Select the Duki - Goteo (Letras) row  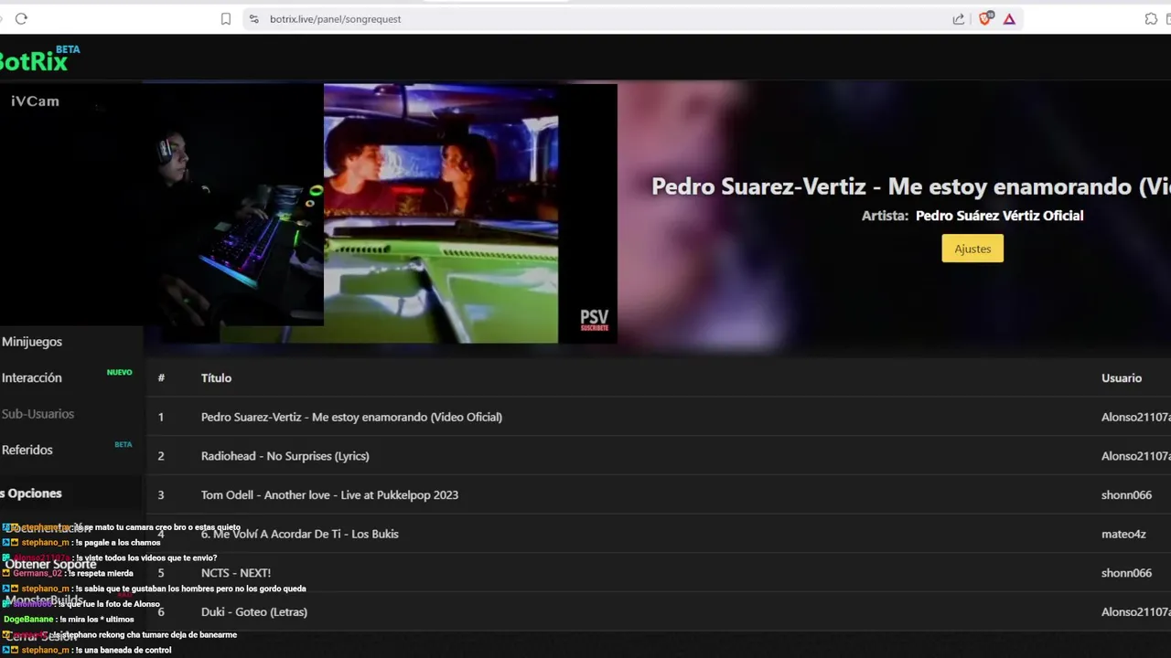click(659, 611)
